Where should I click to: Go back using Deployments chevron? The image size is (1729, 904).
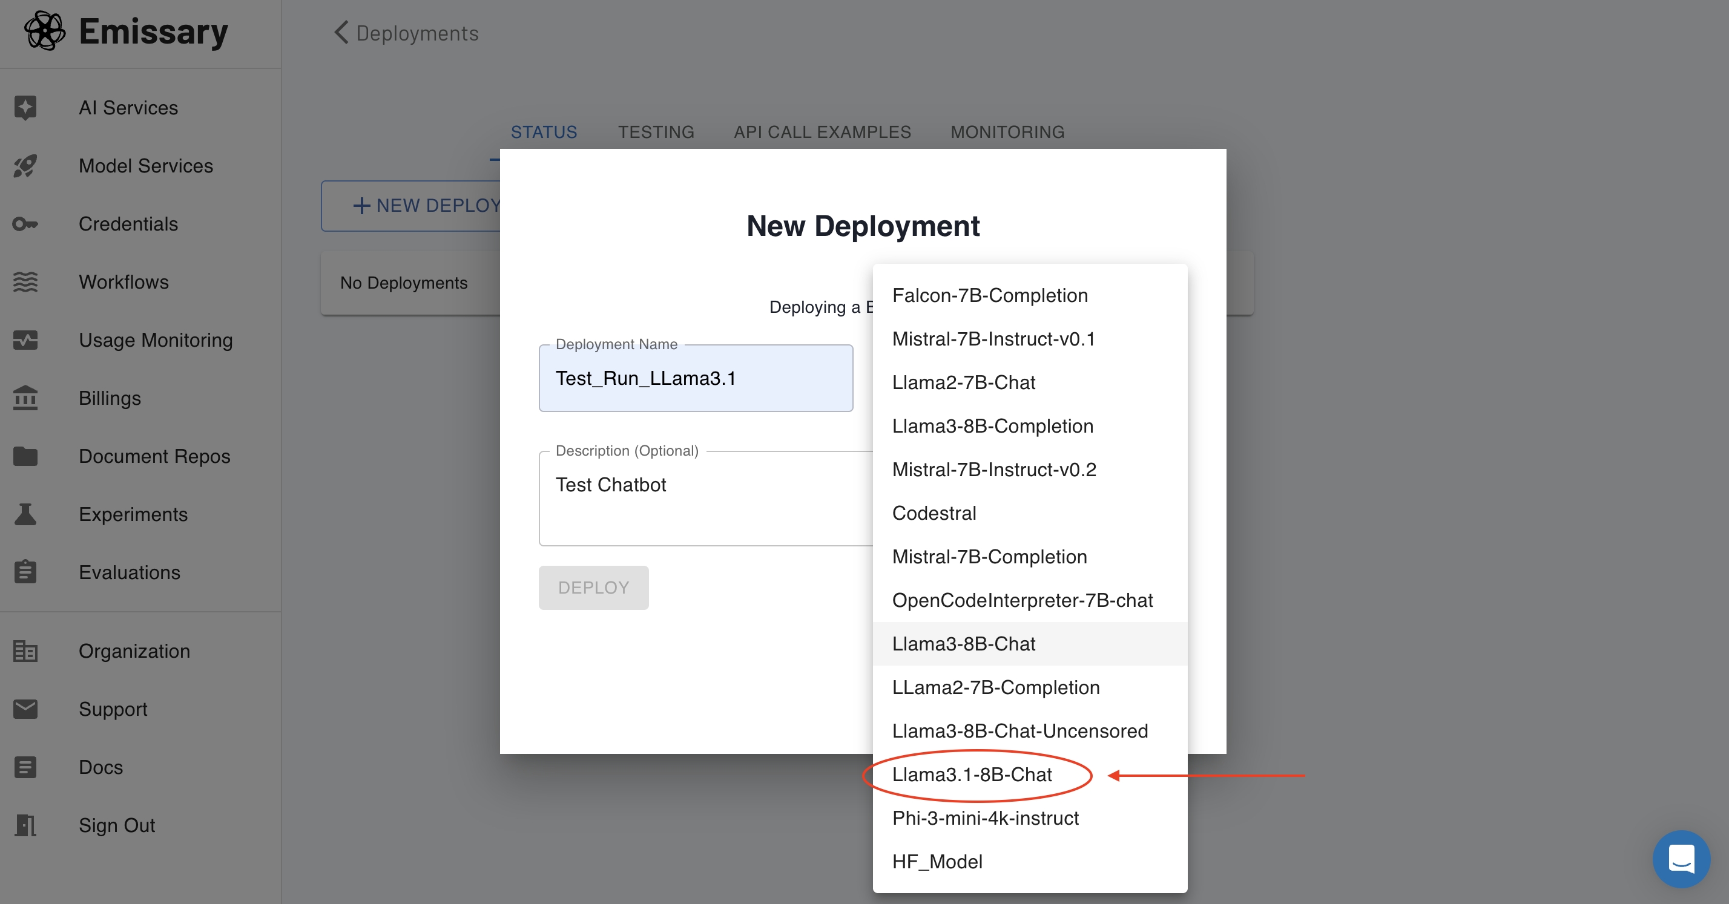pyautogui.click(x=341, y=32)
